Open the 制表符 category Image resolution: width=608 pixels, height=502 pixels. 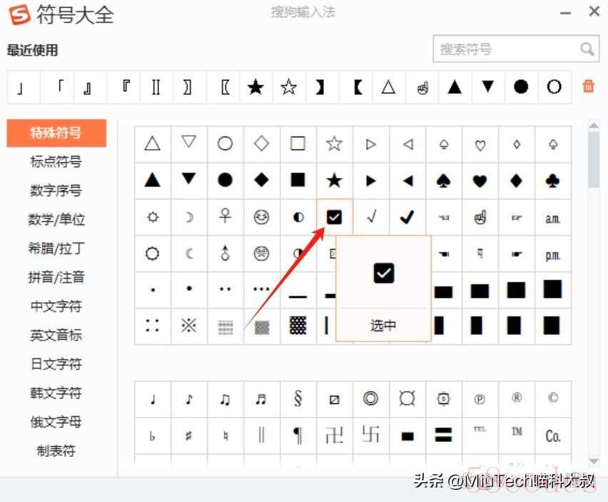[56, 451]
